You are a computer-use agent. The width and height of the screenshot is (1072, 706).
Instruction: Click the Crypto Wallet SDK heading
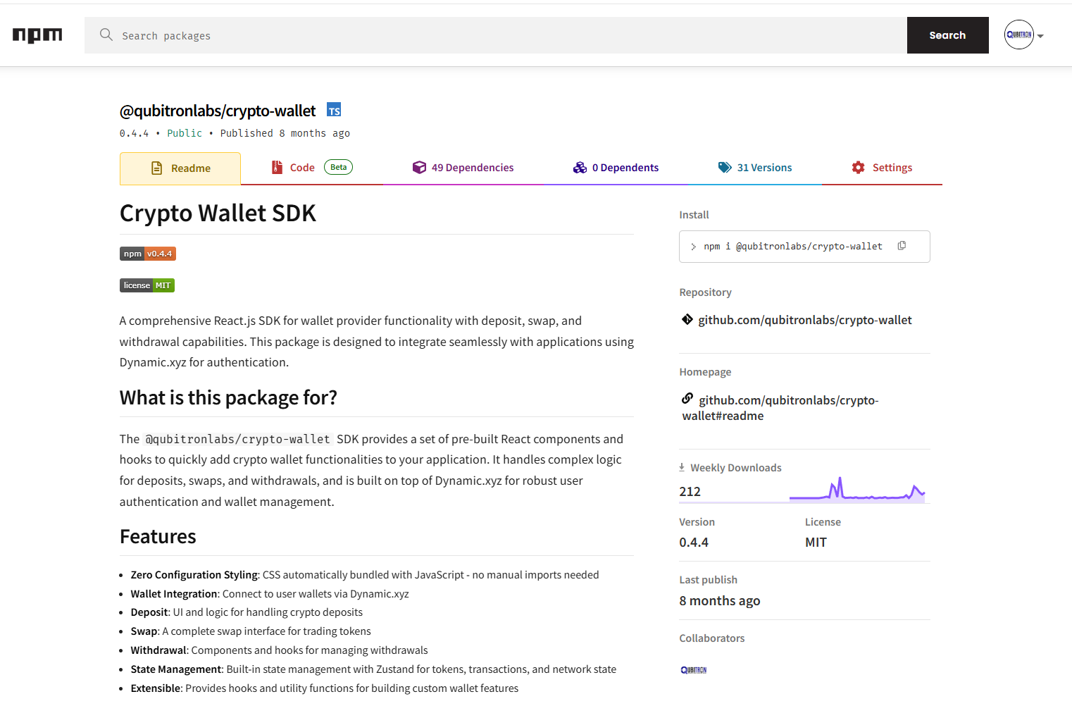pos(218,213)
